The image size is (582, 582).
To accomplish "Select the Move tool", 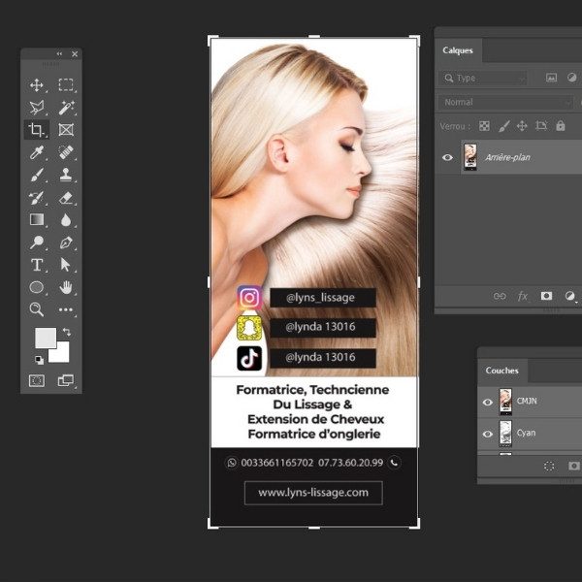I will [37, 85].
